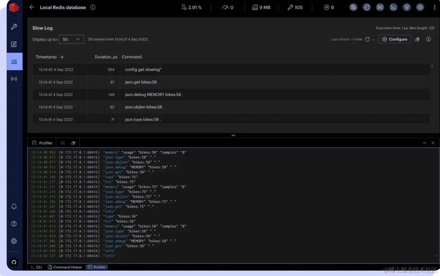Click Profiler line at 13:14:52.527

73,256
